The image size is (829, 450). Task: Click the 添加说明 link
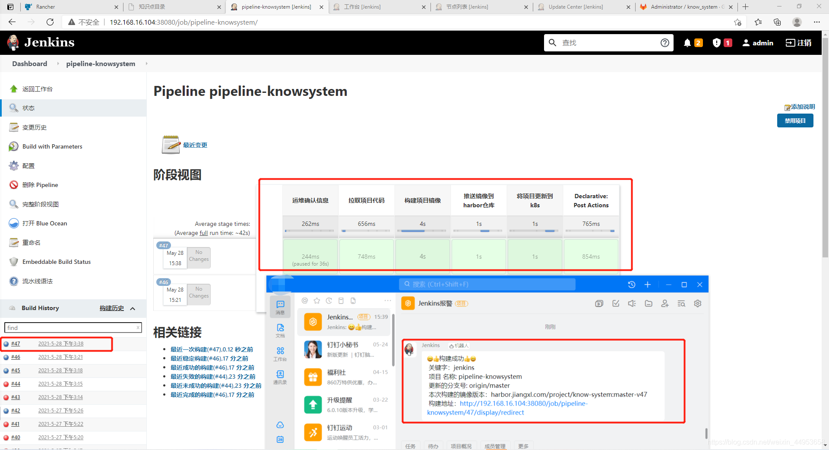800,107
